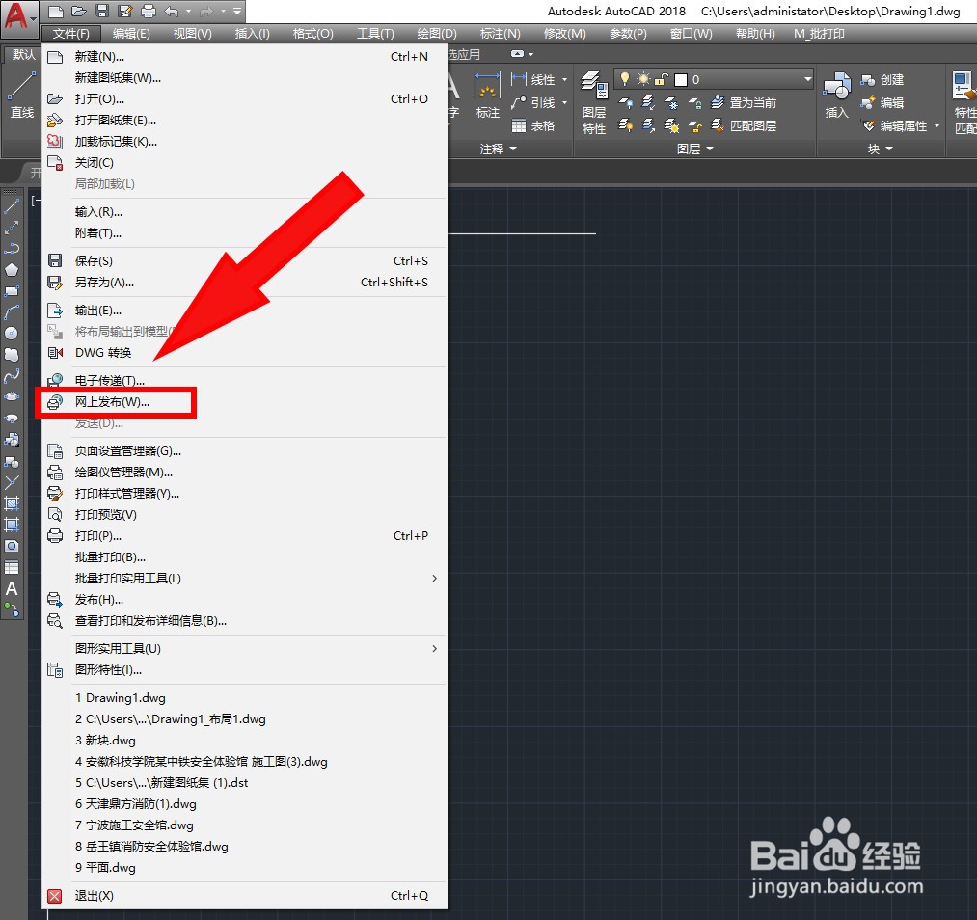Open recent file 7 宁波施工安全馆.dwg

(x=245, y=825)
